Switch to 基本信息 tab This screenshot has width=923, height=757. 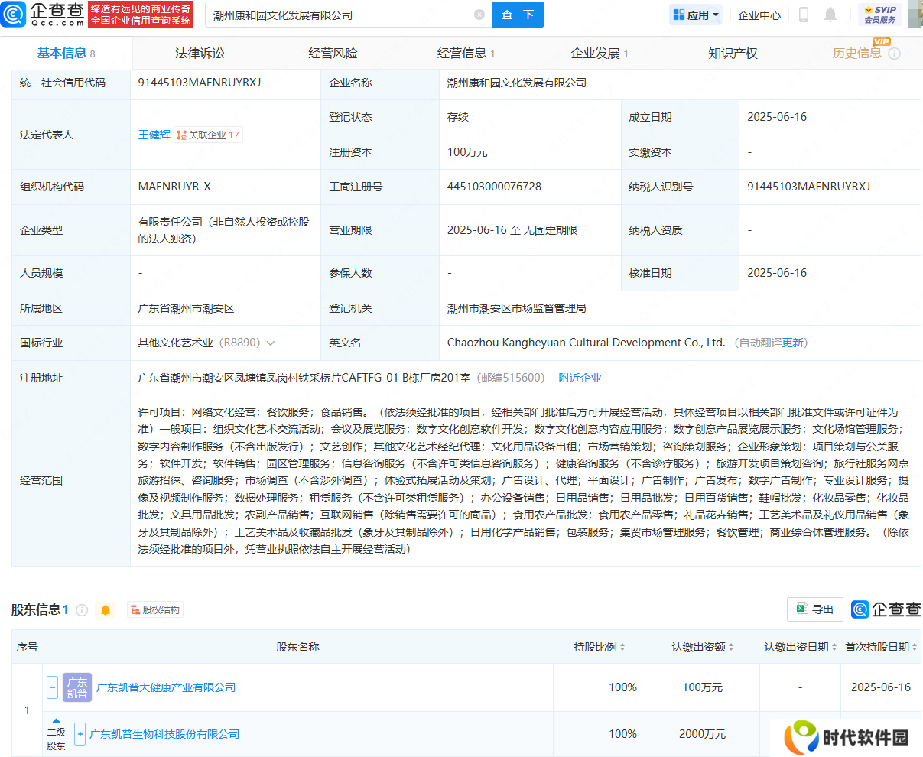67,53
